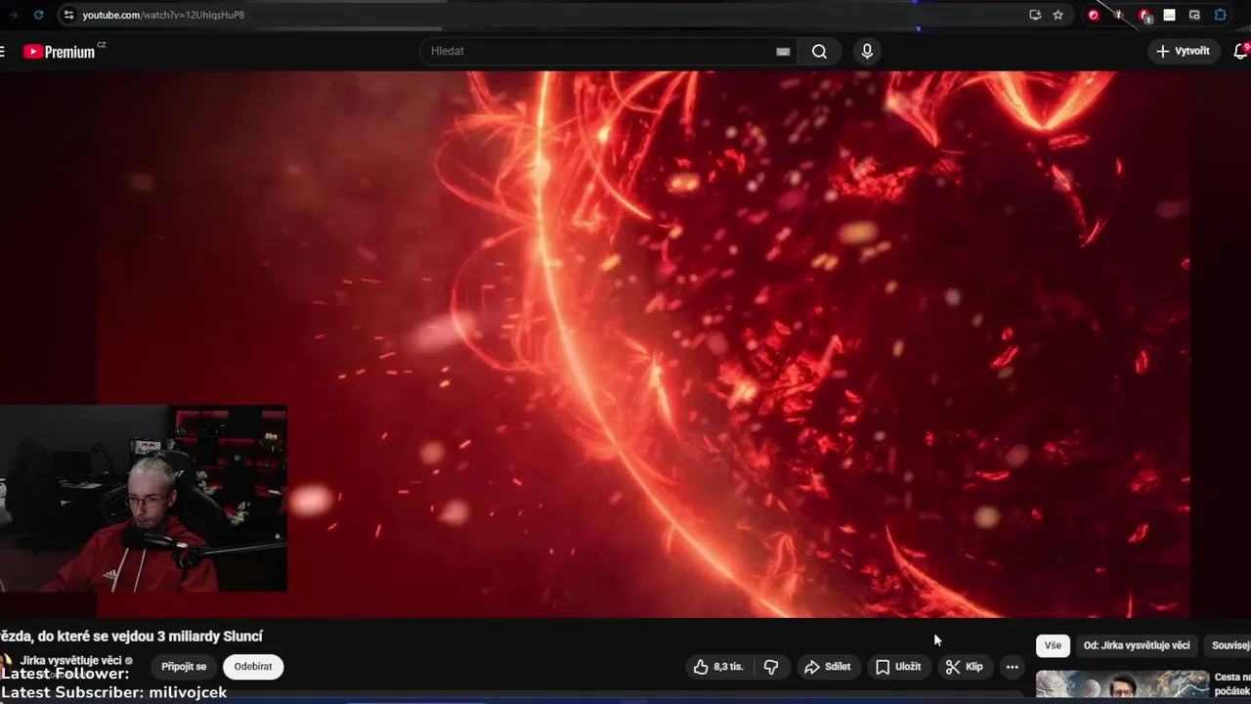Open the more actions three-dot menu
Image resolution: width=1251 pixels, height=704 pixels.
point(1013,667)
